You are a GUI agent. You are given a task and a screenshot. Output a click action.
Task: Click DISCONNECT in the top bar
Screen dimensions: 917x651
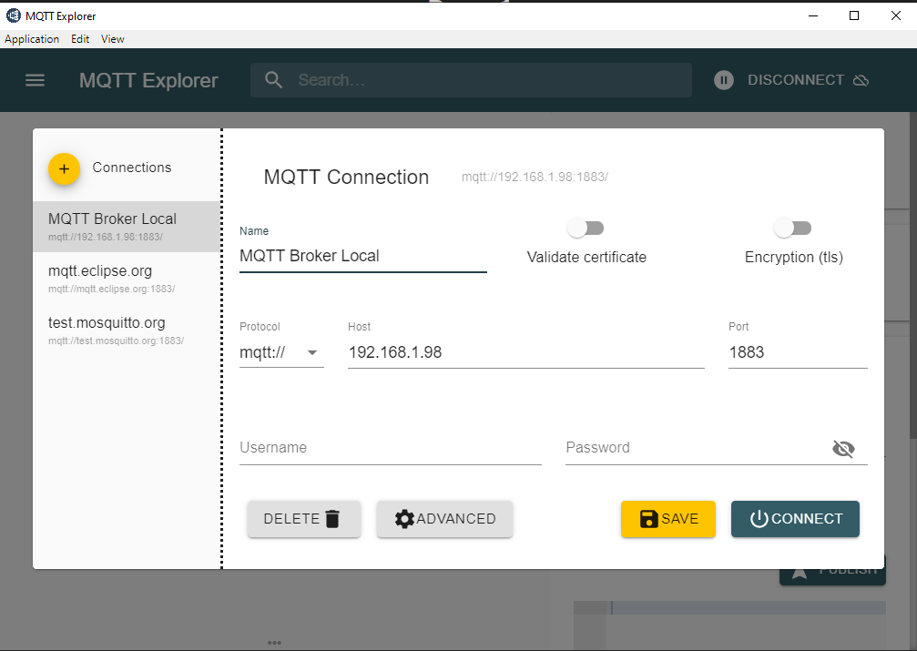798,80
